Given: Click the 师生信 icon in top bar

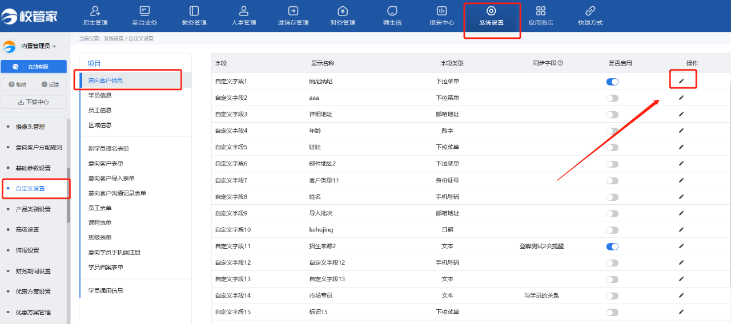Looking at the screenshot, I should tap(392, 11).
